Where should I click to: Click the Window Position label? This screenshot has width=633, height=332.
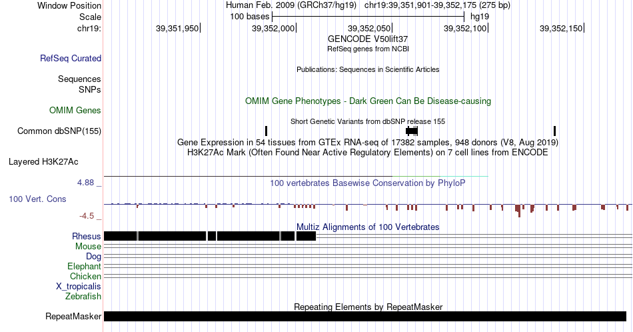click(x=69, y=5)
